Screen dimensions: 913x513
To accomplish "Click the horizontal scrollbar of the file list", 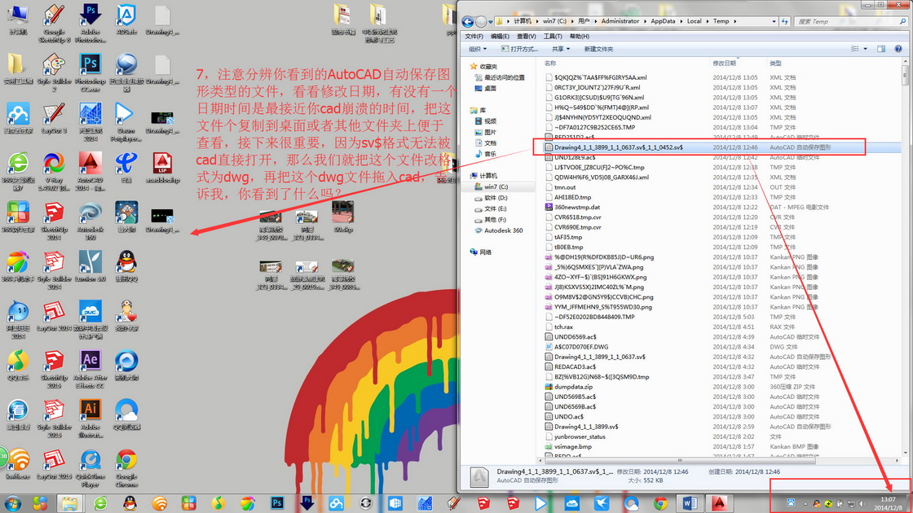I will point(678,461).
